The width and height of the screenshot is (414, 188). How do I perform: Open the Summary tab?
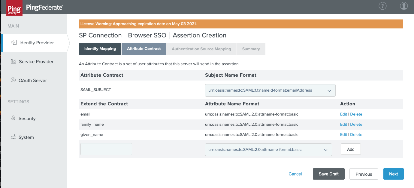click(251, 48)
